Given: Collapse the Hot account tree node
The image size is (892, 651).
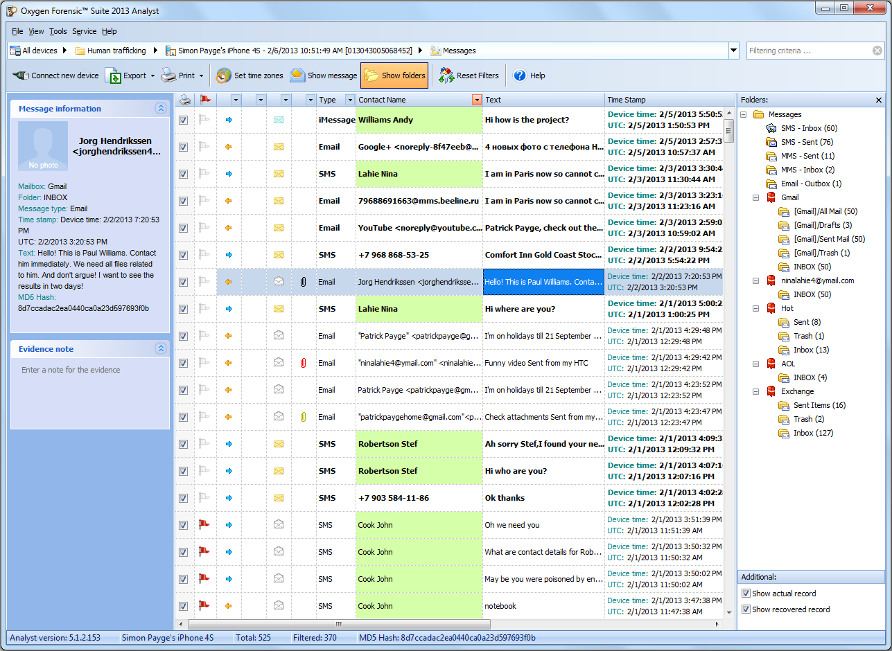Looking at the screenshot, I should (756, 308).
